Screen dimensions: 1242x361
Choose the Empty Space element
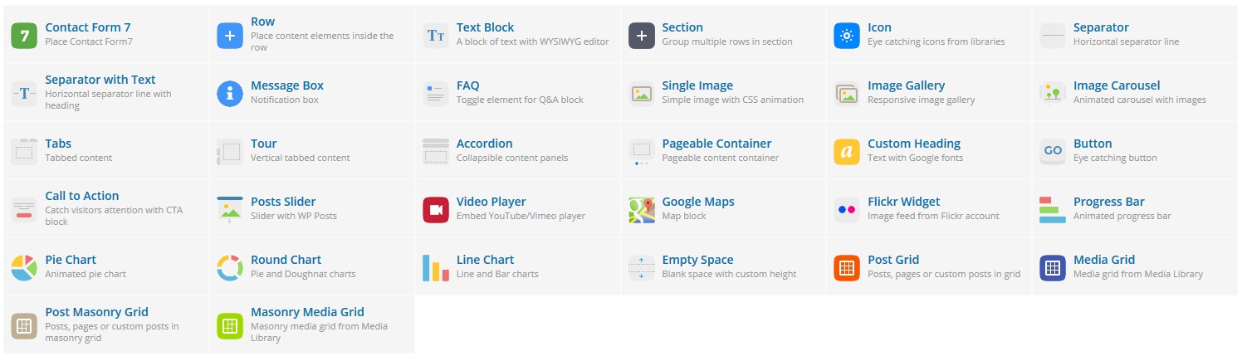tap(723, 267)
